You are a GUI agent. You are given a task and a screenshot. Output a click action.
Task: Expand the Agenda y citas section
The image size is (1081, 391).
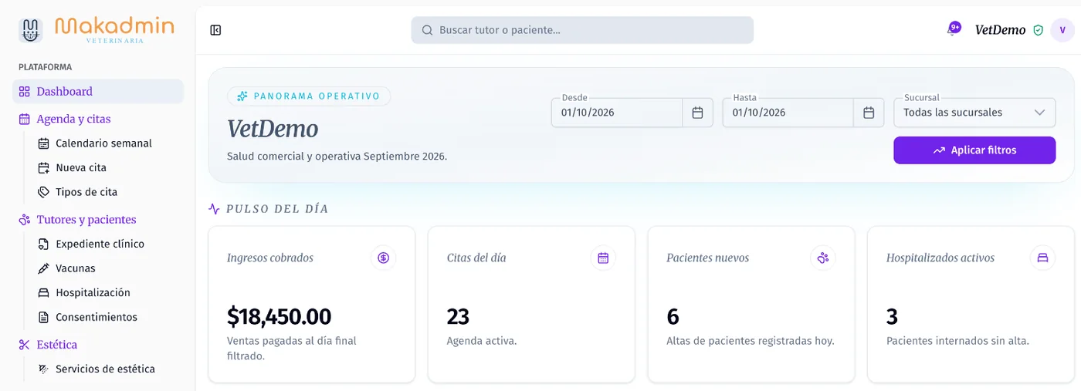tap(73, 119)
